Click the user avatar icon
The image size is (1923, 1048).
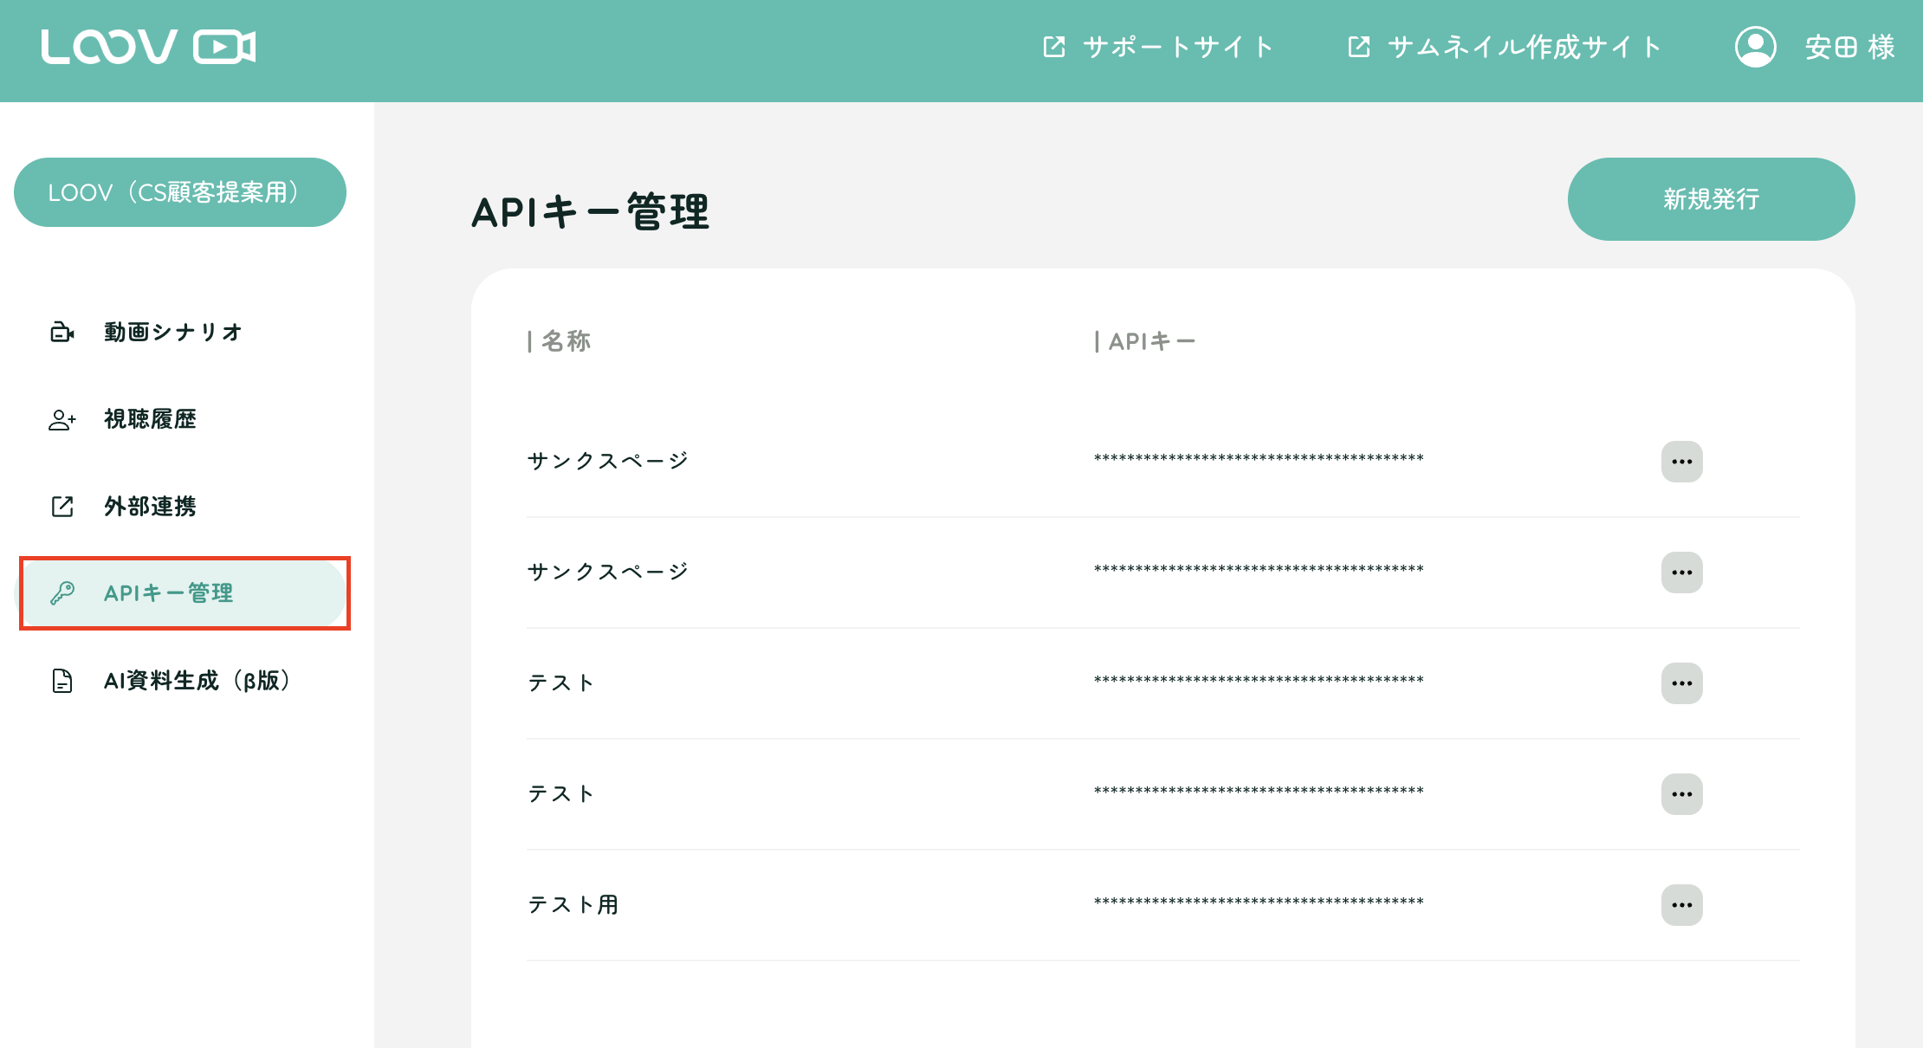(1755, 47)
